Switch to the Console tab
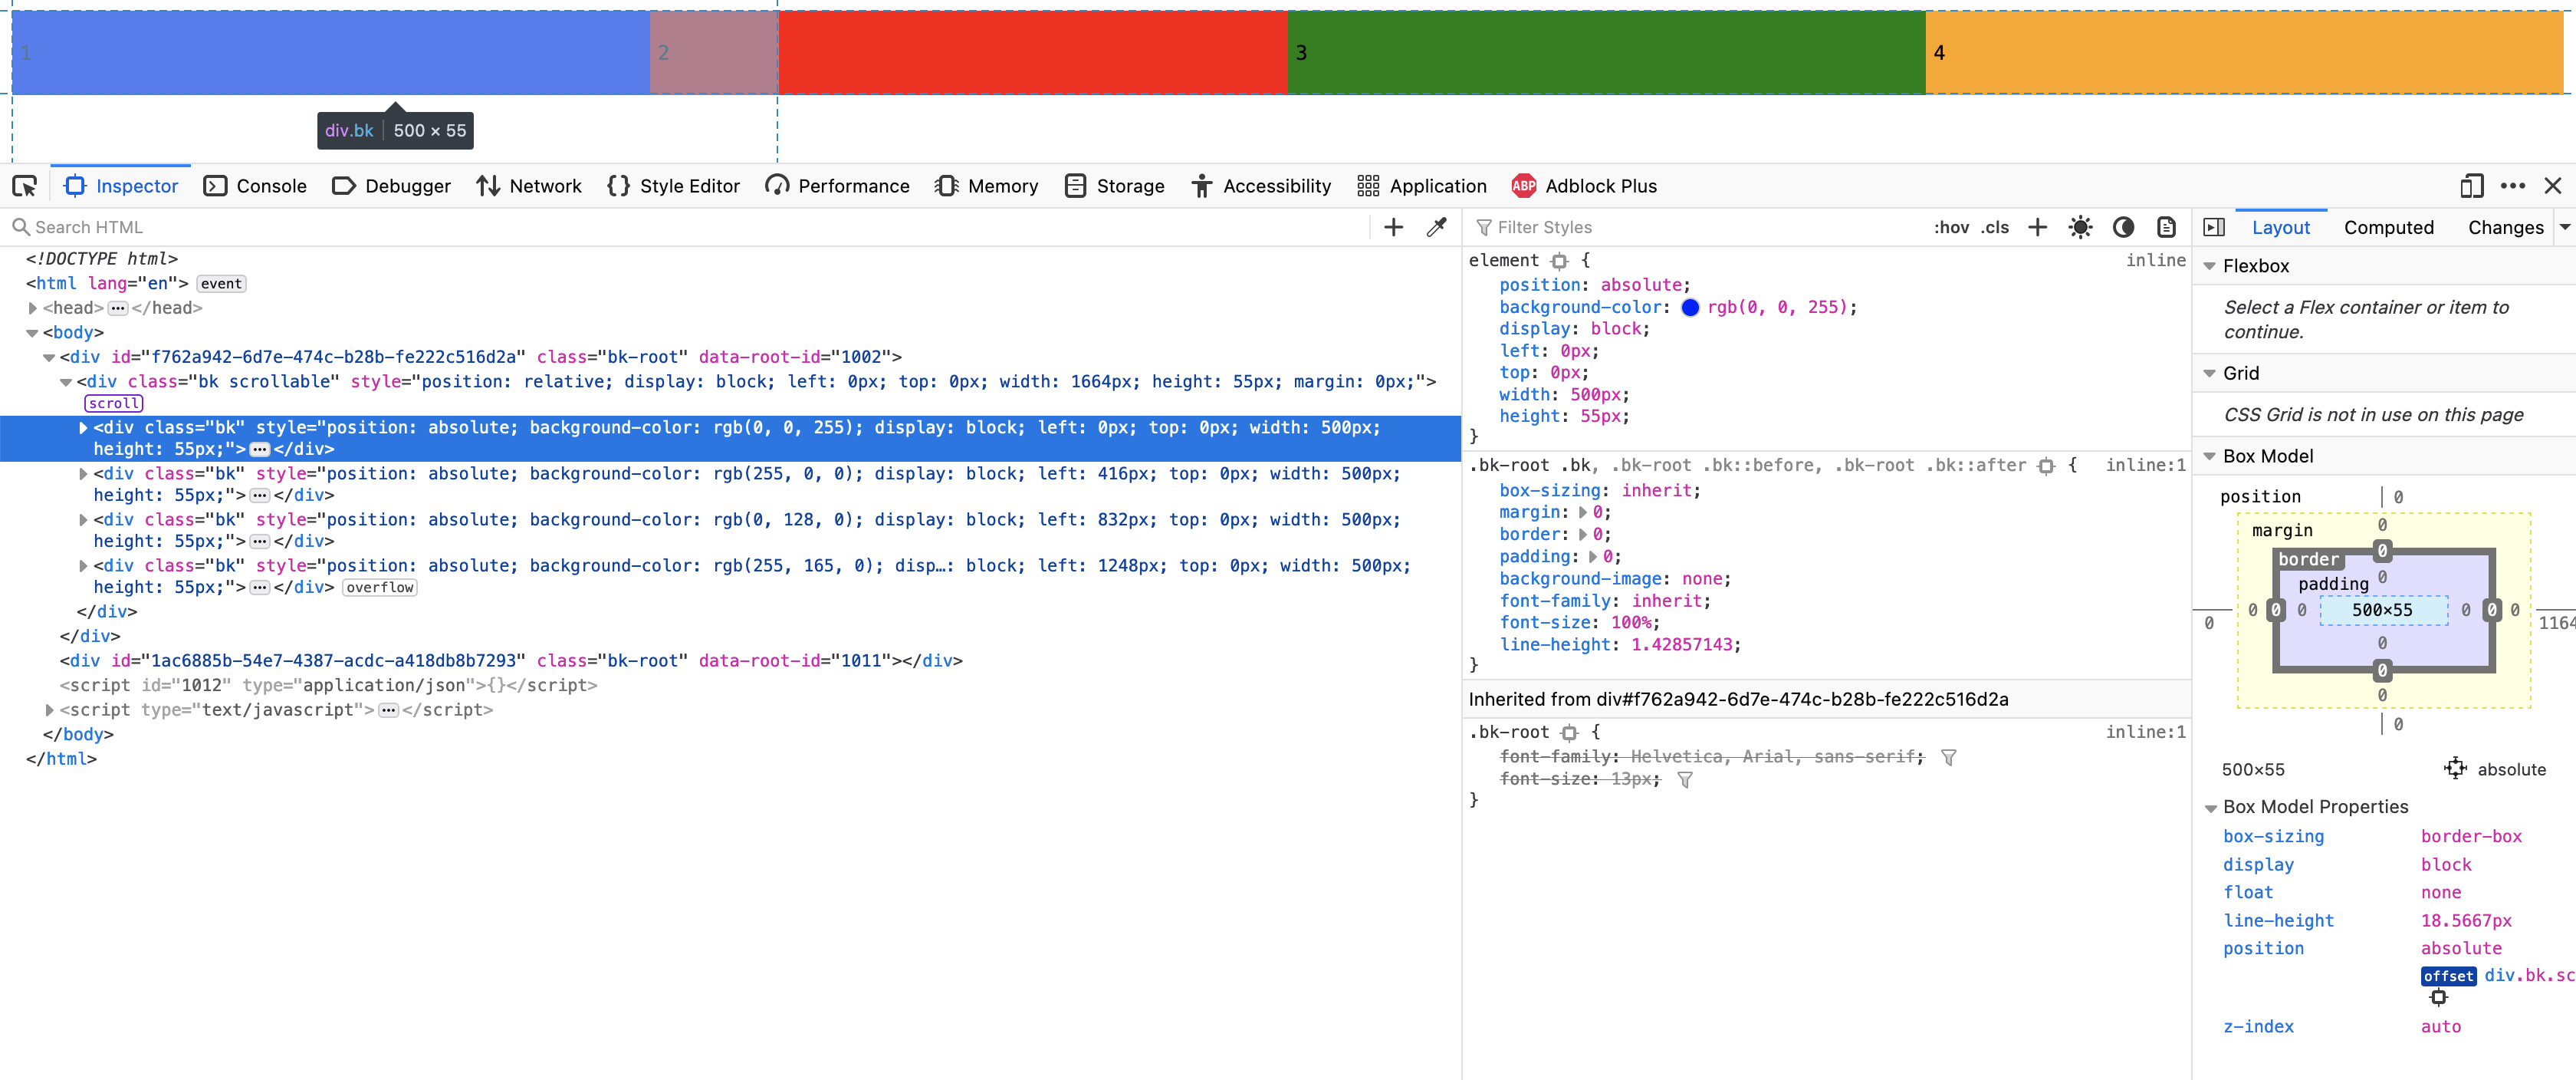This screenshot has width=2576, height=1080. (x=255, y=186)
